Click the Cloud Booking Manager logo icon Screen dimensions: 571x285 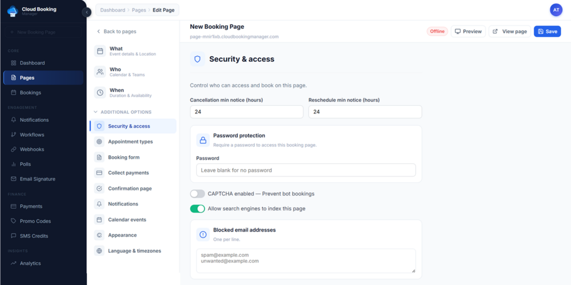(12, 11)
